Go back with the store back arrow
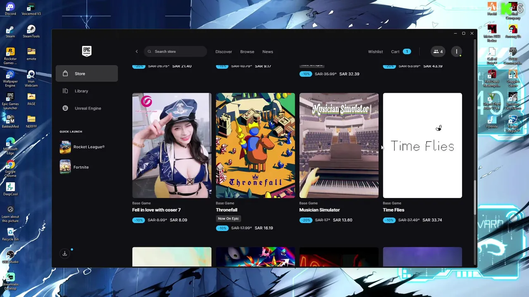 [137, 52]
